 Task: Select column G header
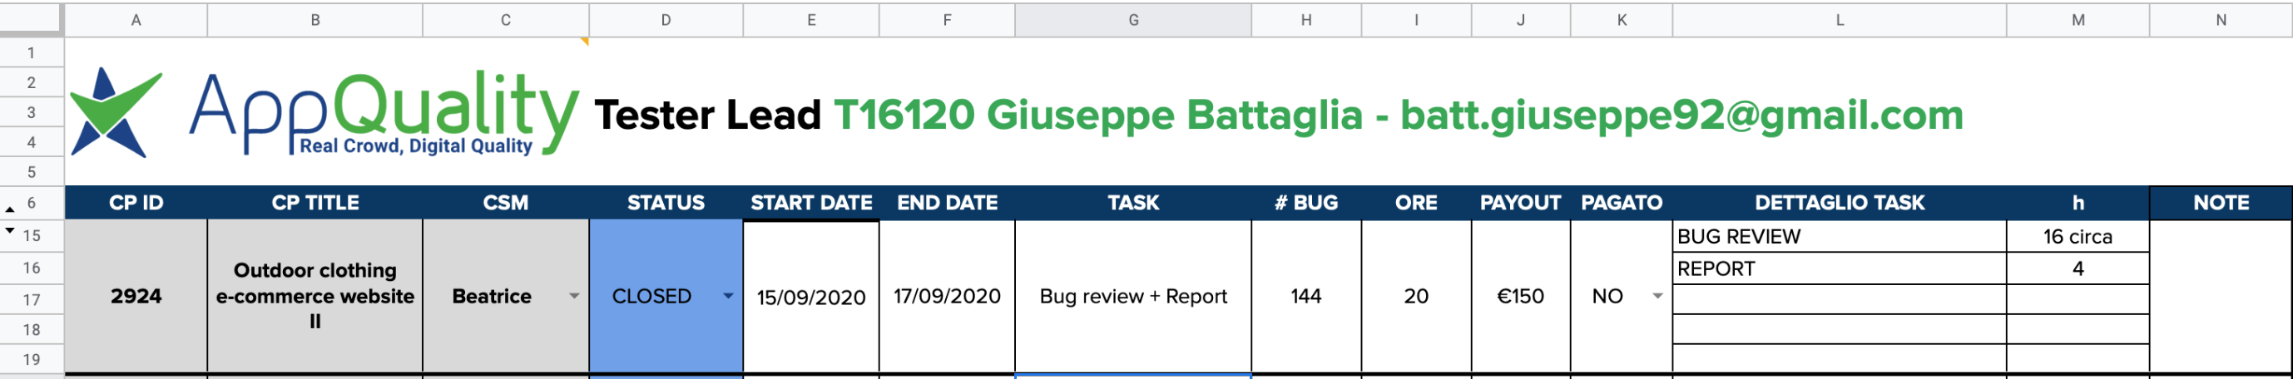(x=1133, y=20)
